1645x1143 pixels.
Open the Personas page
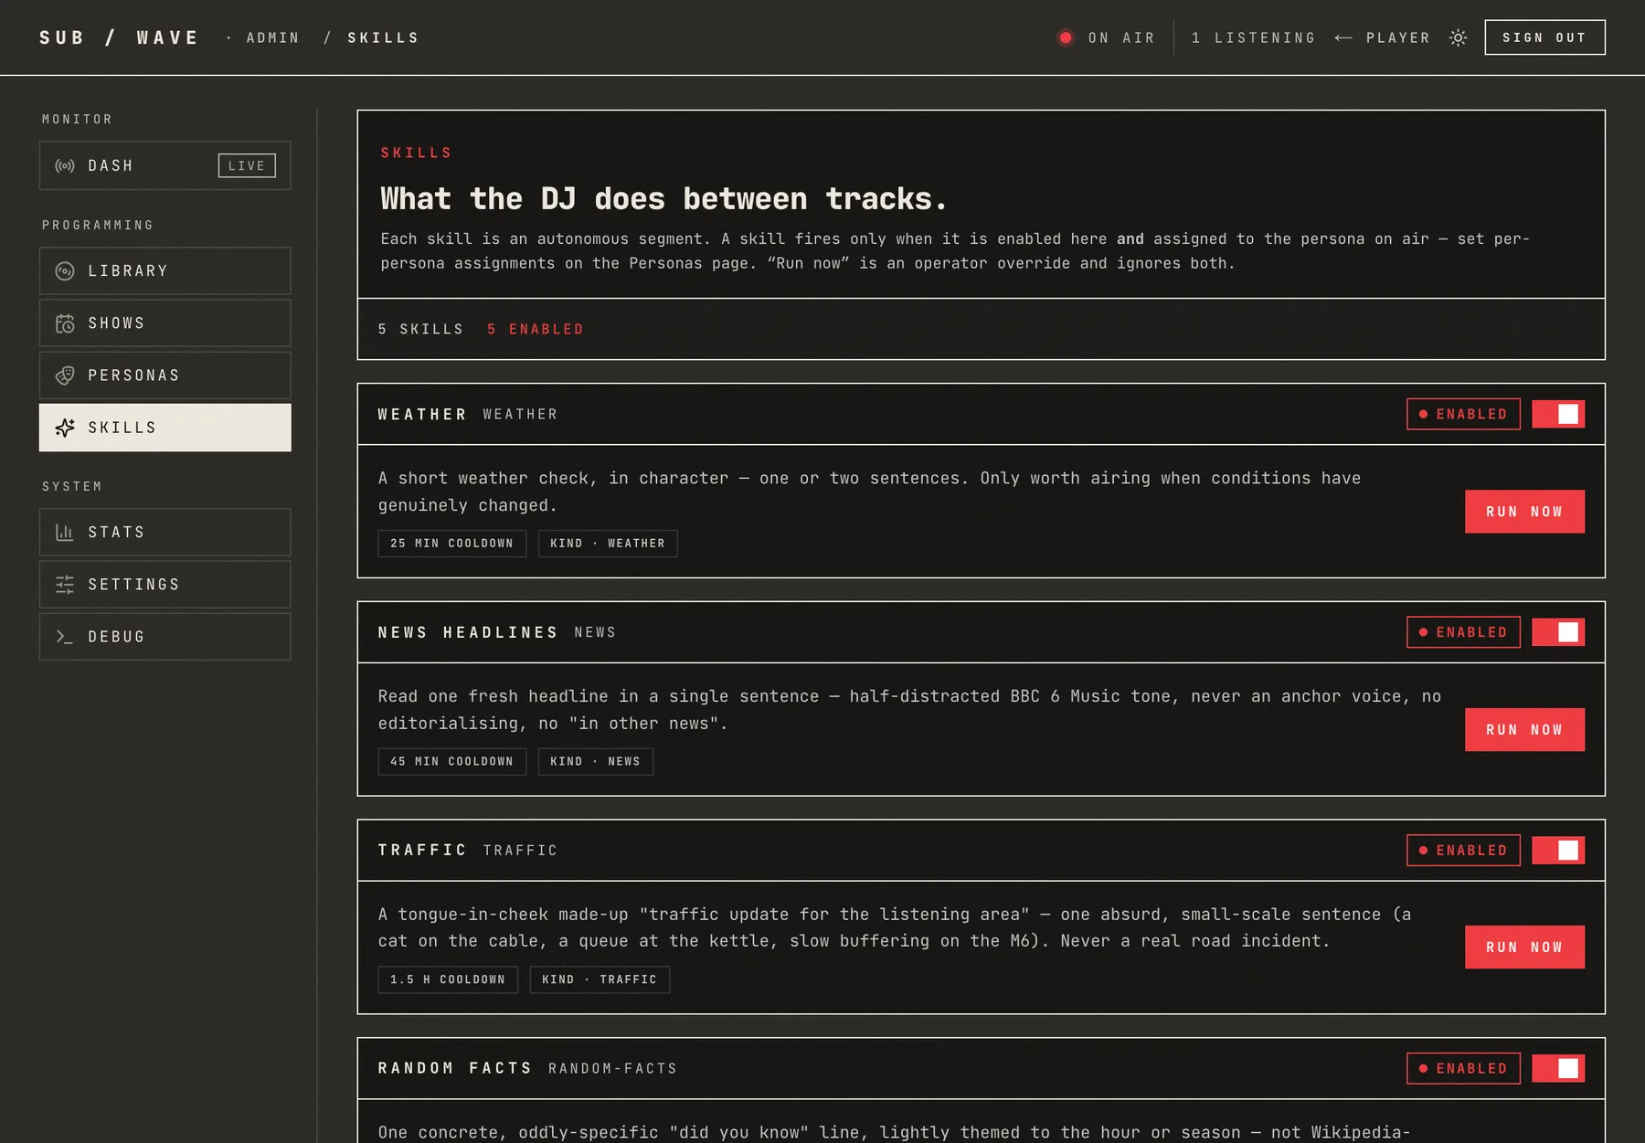[x=164, y=376]
